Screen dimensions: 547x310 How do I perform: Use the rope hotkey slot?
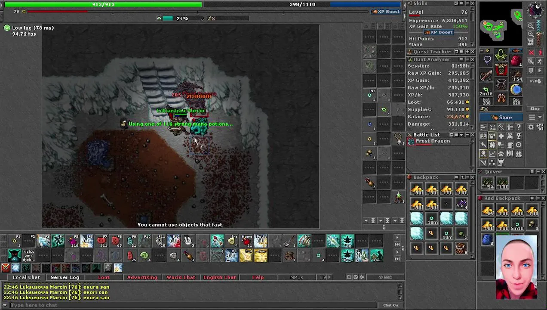point(289,256)
